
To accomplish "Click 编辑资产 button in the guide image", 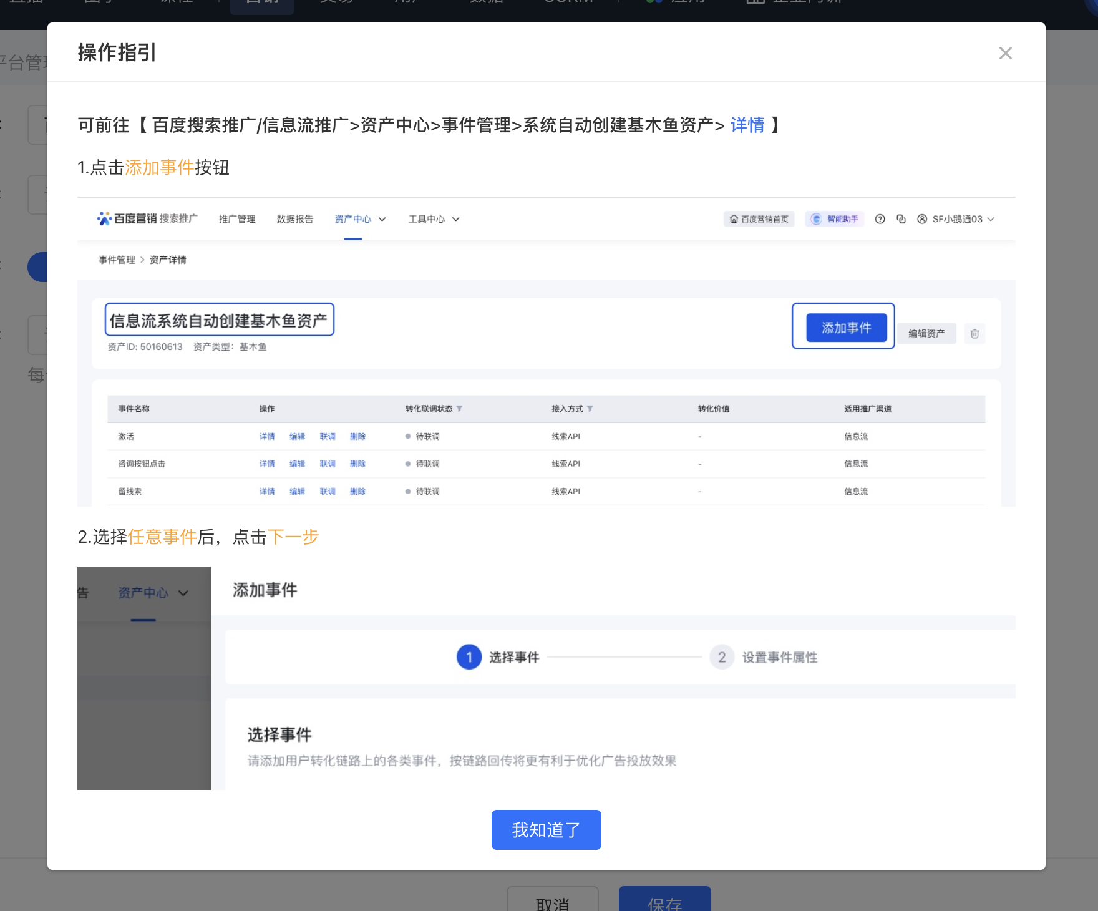I will 926,334.
